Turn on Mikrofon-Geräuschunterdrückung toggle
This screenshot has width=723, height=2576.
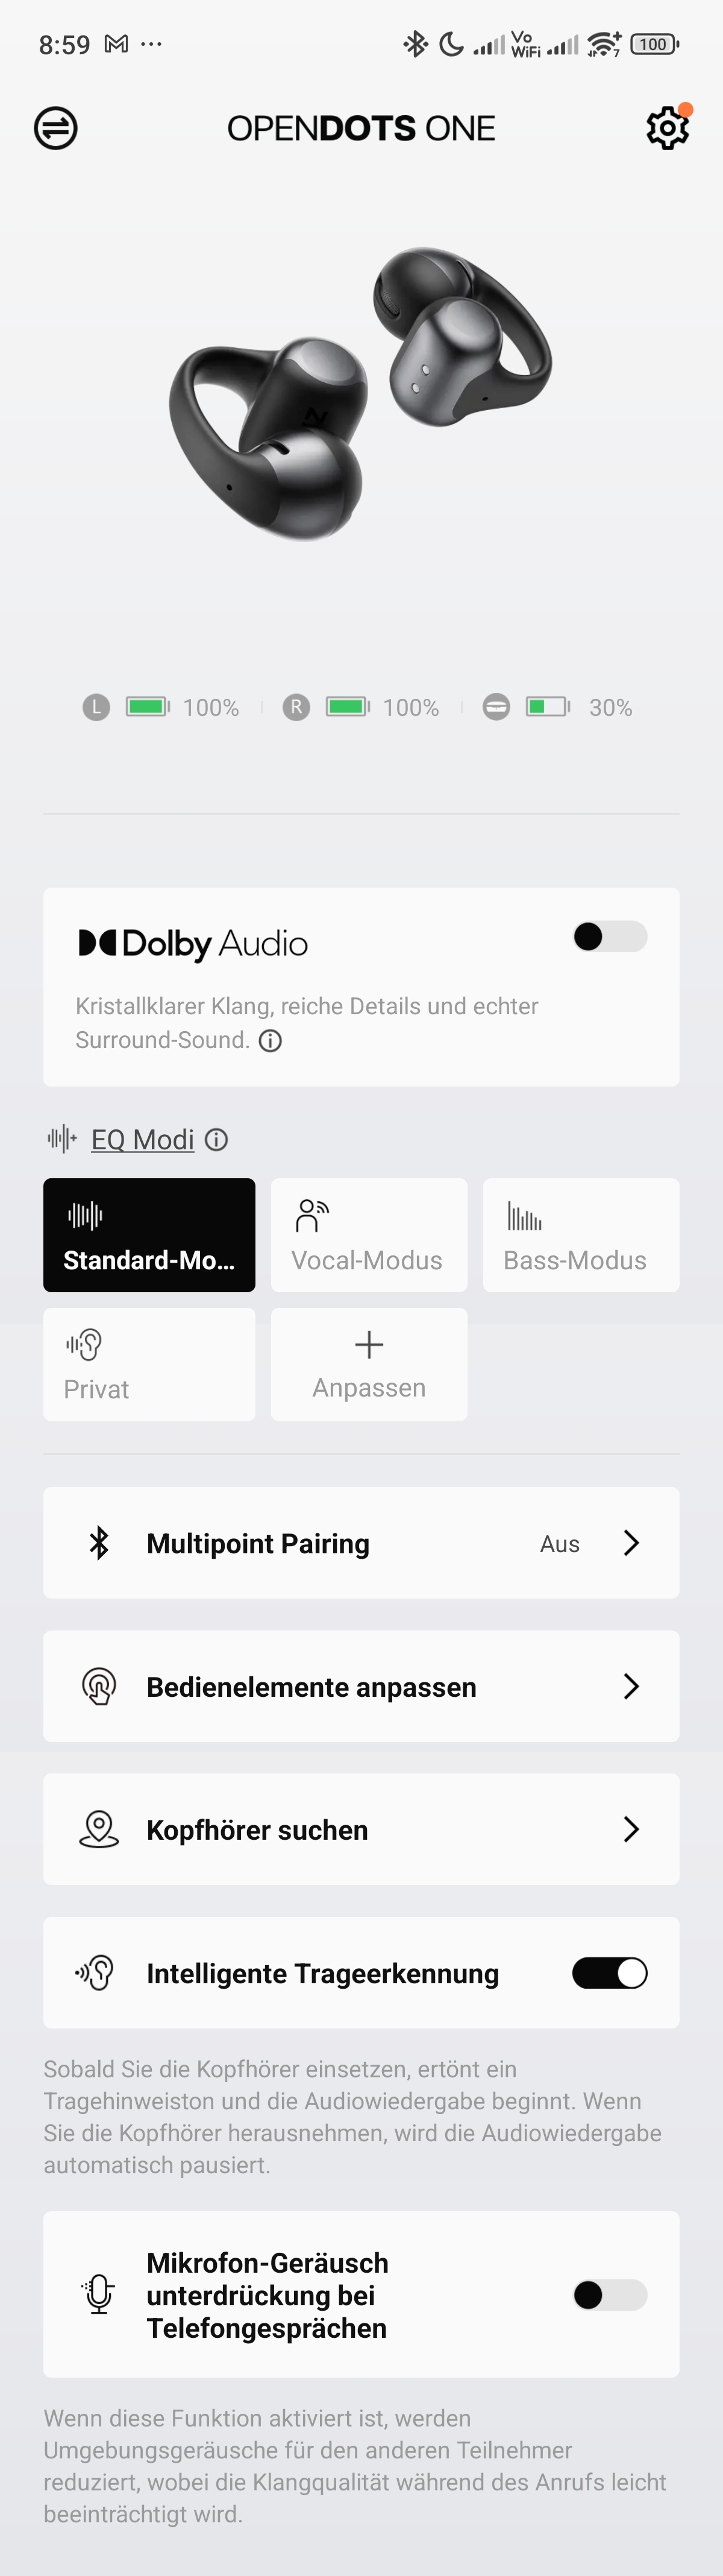(610, 2295)
